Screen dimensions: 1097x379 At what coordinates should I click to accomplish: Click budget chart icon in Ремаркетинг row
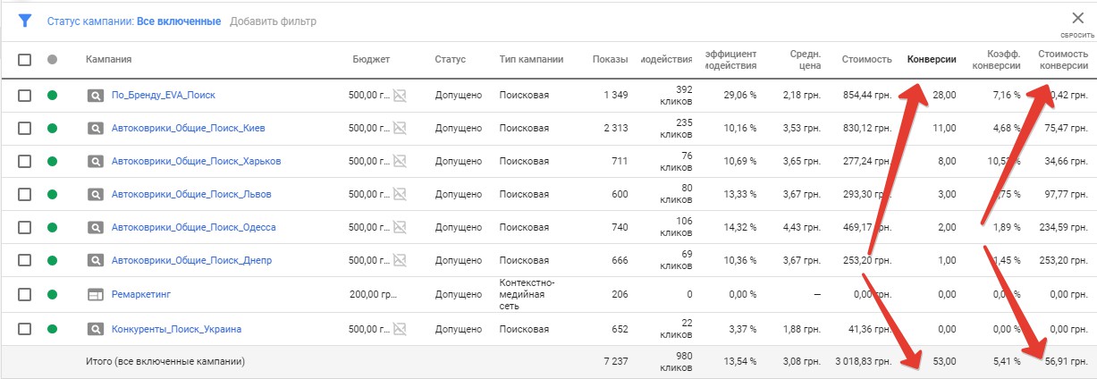pos(400,294)
